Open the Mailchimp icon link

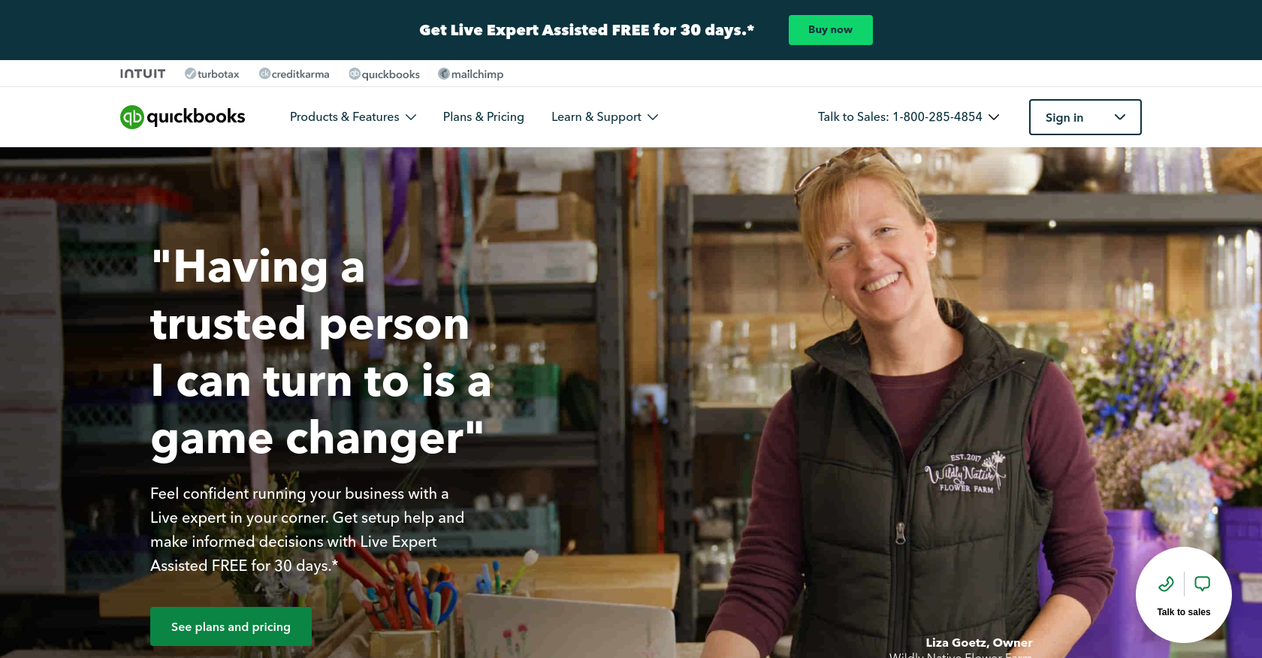click(x=444, y=74)
